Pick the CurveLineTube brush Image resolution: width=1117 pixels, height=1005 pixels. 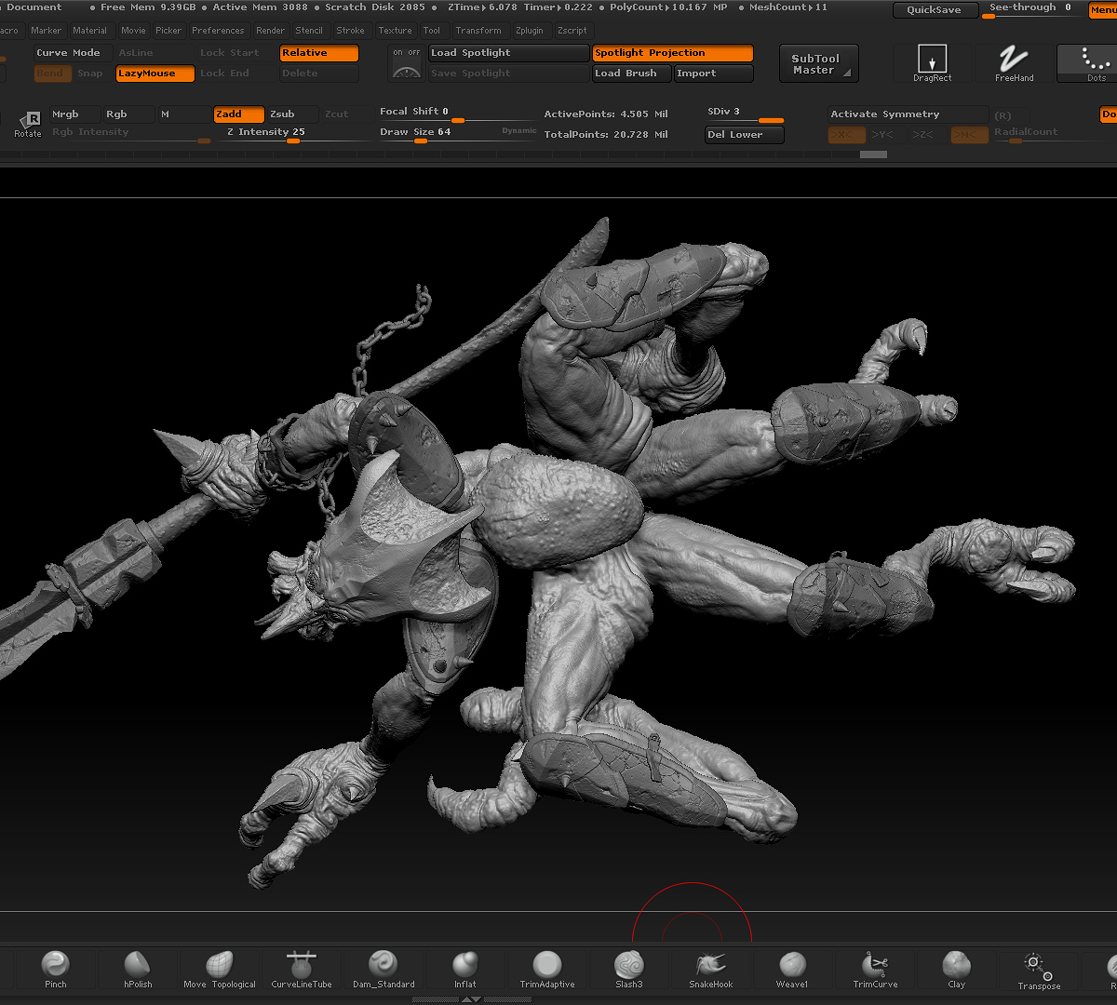[302, 969]
